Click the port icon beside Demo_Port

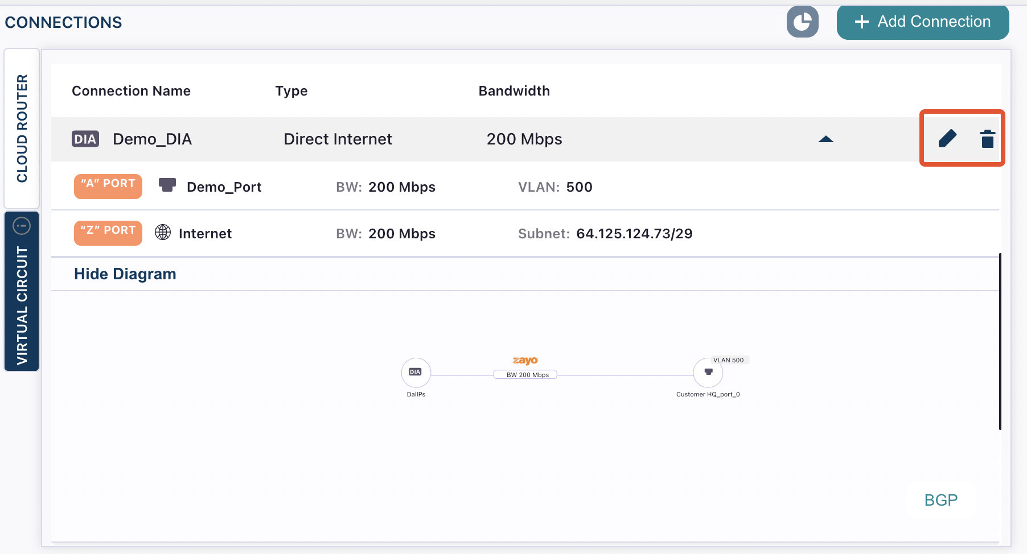point(167,185)
